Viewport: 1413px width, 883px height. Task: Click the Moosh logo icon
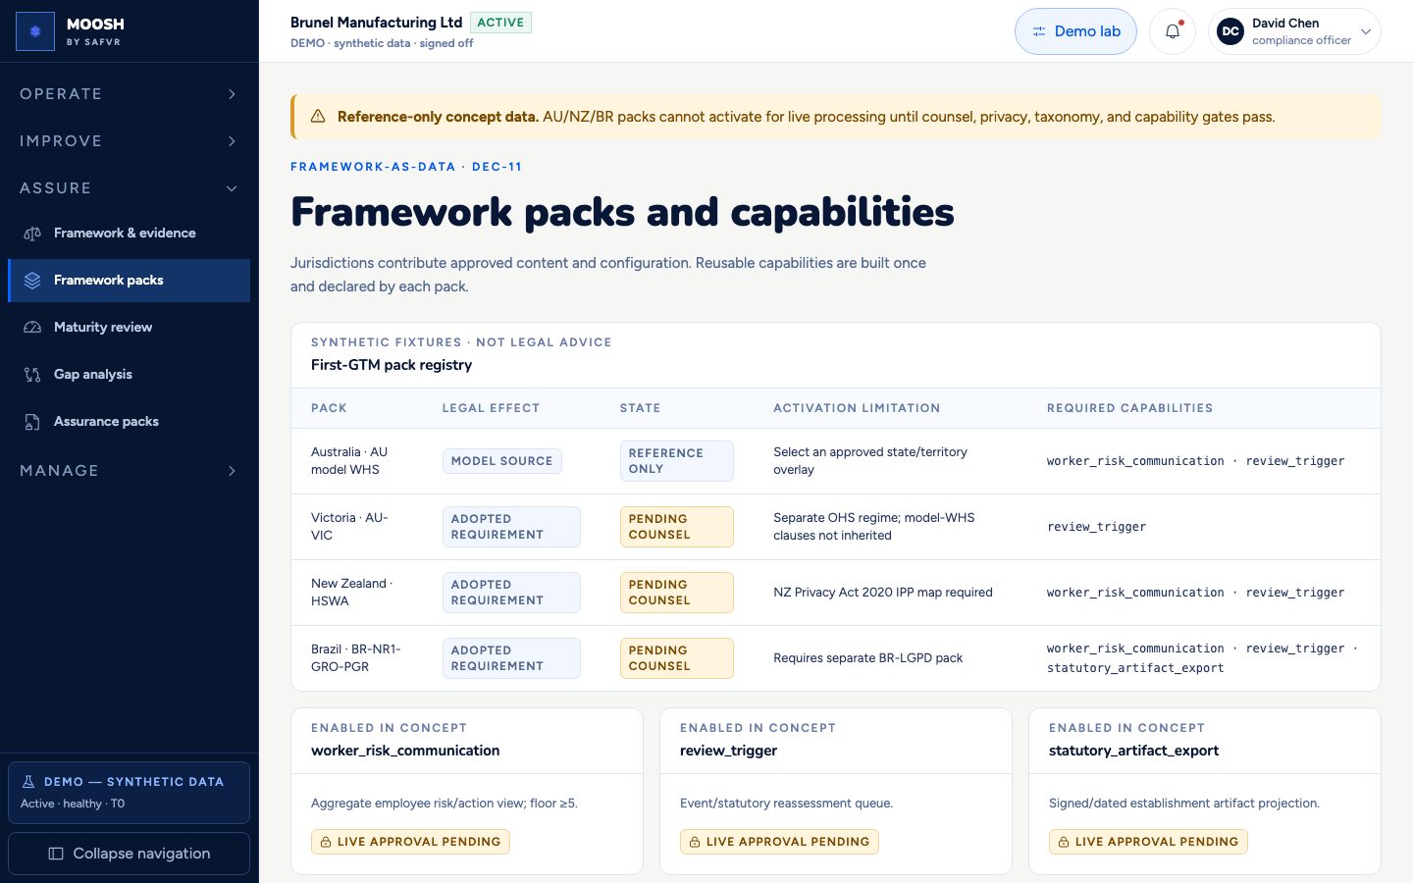[x=35, y=31]
